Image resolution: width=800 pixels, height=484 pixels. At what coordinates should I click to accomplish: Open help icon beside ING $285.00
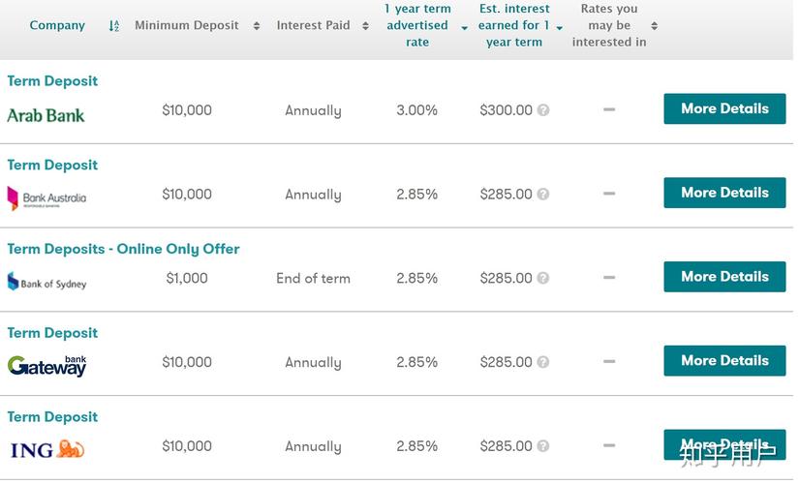(543, 446)
